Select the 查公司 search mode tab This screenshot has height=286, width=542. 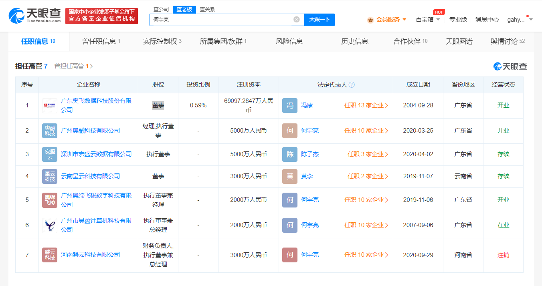click(x=161, y=9)
